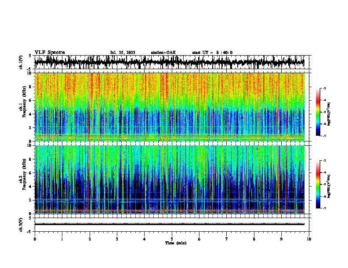
Task: Click the "10" label on the time axis
Action: (x=309, y=239)
